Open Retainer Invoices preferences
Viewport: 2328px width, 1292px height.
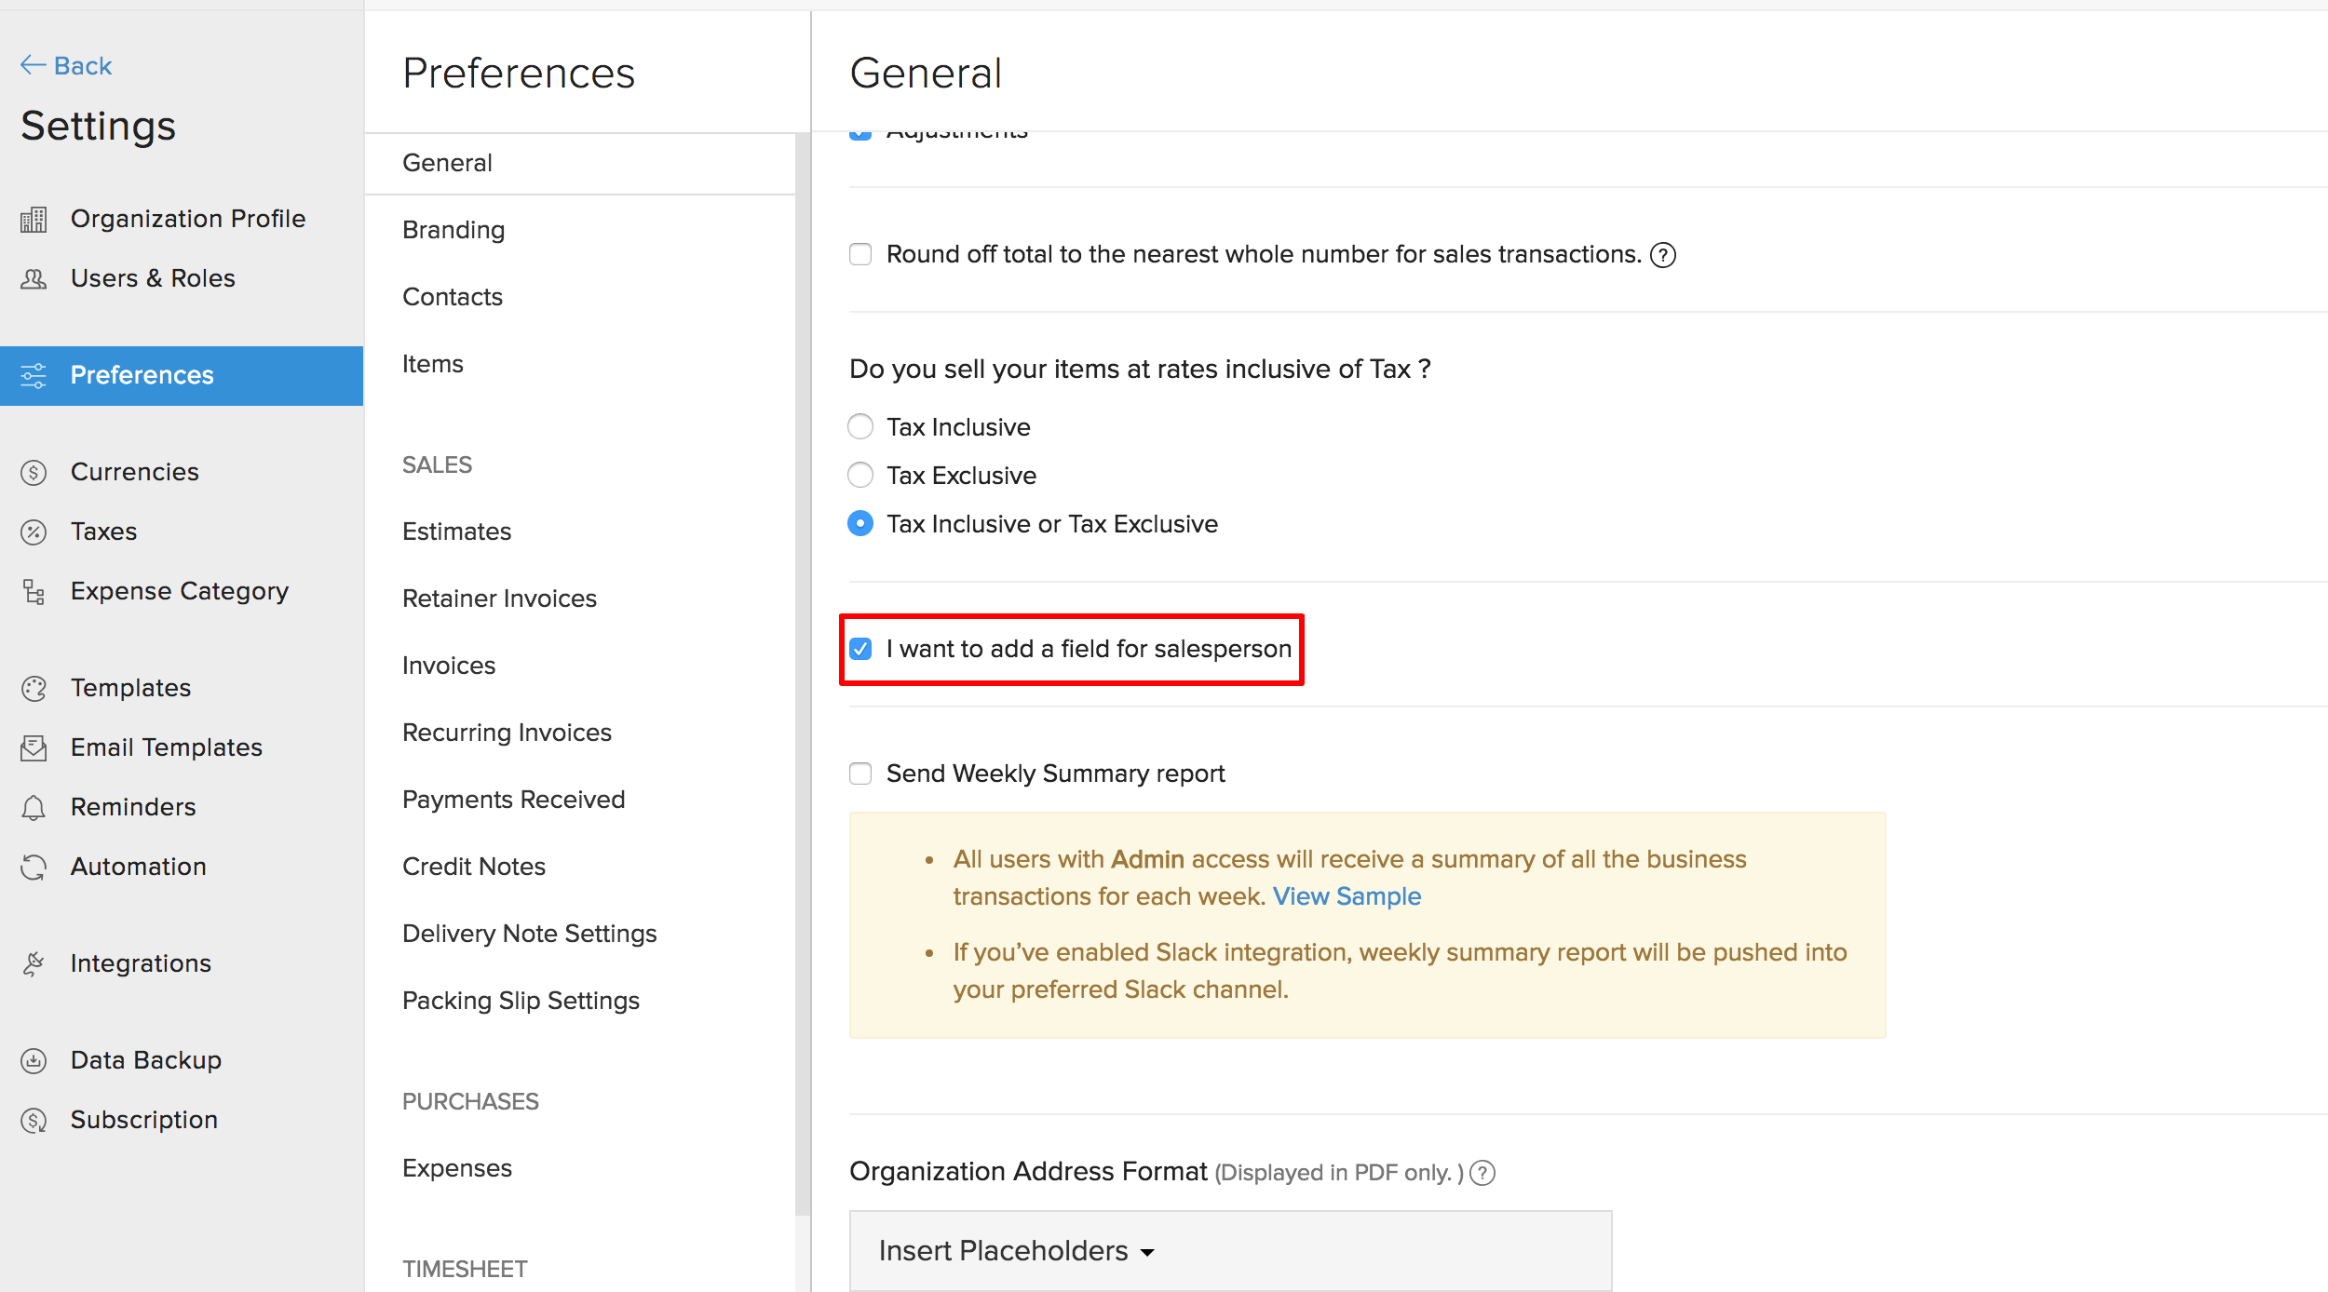coord(499,599)
